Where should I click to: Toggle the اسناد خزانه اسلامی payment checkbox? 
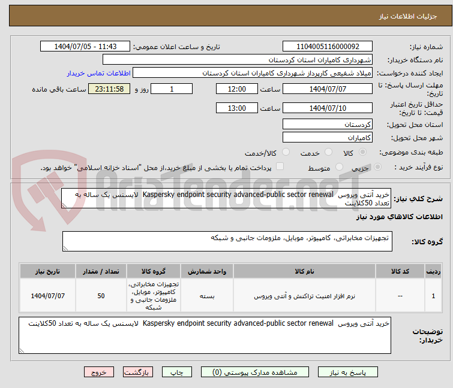[280, 168]
